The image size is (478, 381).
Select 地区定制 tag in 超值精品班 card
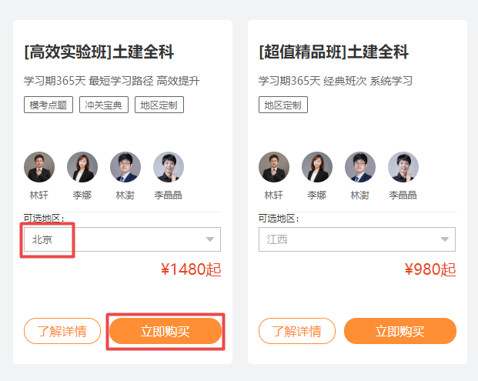tap(283, 105)
